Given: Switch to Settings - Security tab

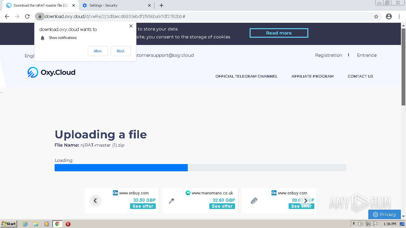Looking at the screenshot, I should (116, 5).
